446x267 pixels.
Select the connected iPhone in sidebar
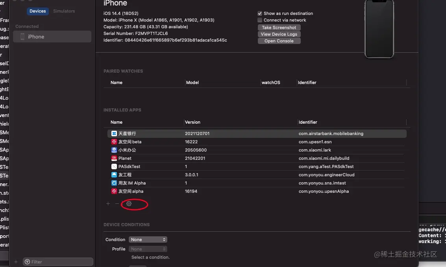tap(52, 37)
